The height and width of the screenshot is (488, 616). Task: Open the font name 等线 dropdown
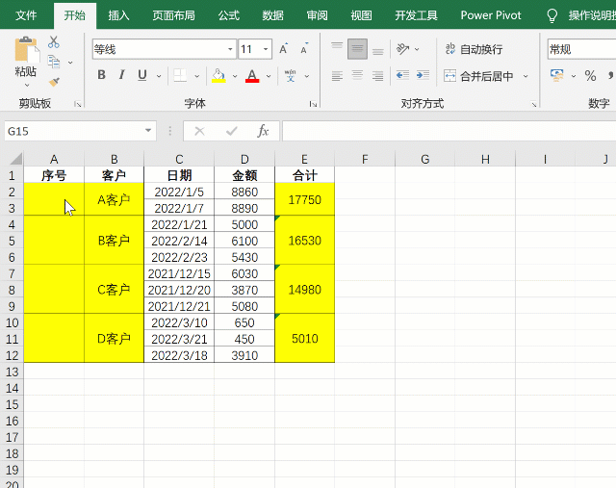[x=230, y=49]
